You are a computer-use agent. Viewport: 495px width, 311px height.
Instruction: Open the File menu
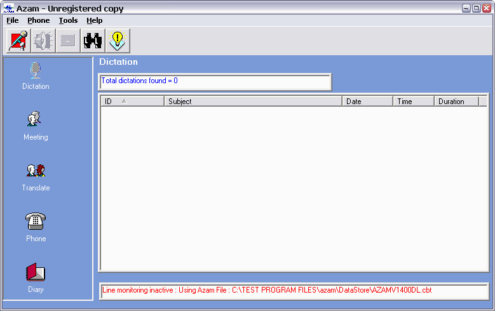[13, 20]
